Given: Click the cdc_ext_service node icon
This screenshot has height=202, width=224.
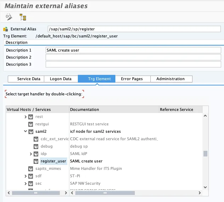Looking at the screenshot, I should point(36,139).
